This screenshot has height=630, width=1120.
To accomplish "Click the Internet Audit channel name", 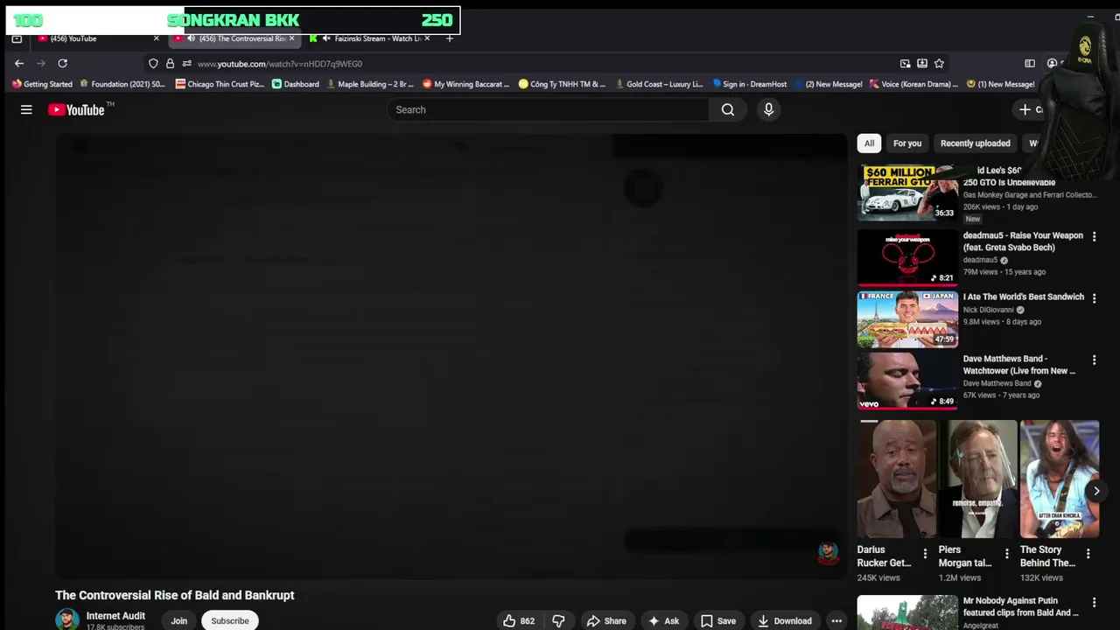I will (x=115, y=616).
